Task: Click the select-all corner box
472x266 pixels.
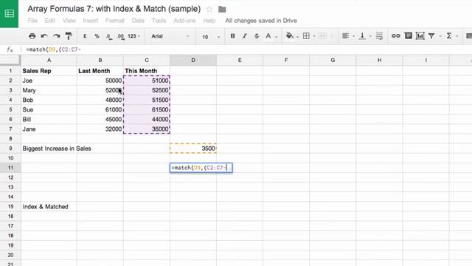Action: (10, 60)
